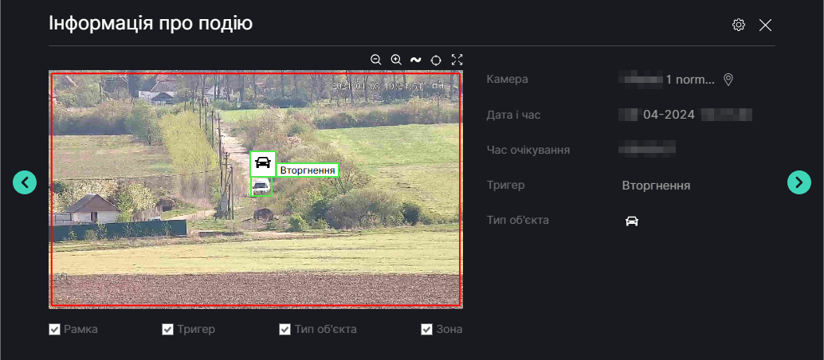Viewport: 824px width, 360px height.
Task: Click the Вторгнення label in the snapshot
Action: [x=308, y=170]
